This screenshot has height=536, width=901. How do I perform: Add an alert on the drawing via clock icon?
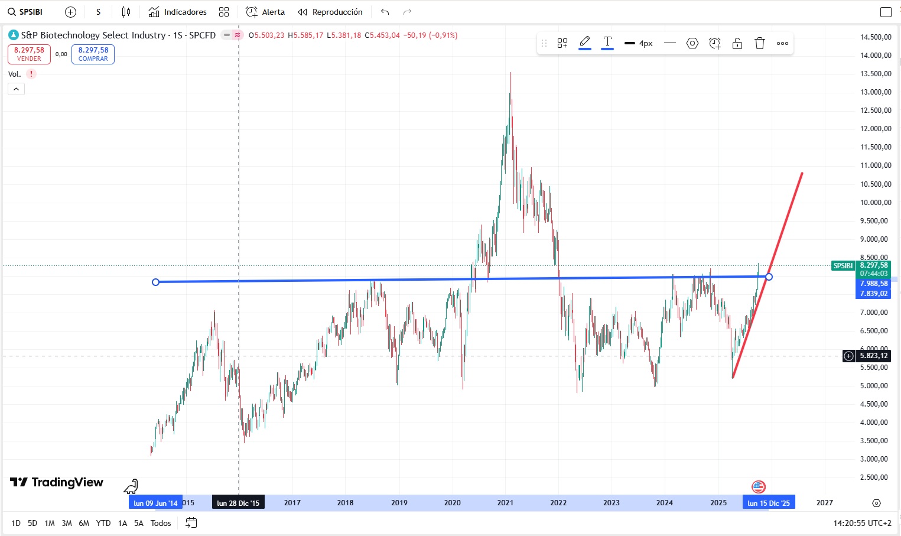714,43
